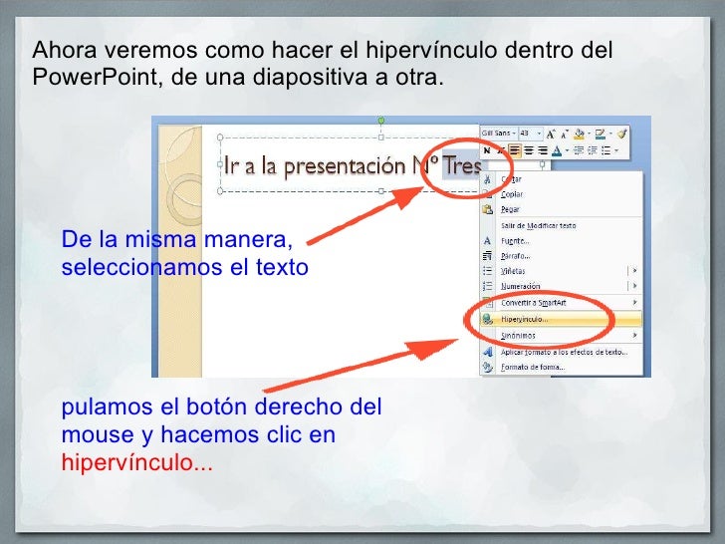Click the scissors icon beside Cortar

click(x=487, y=179)
